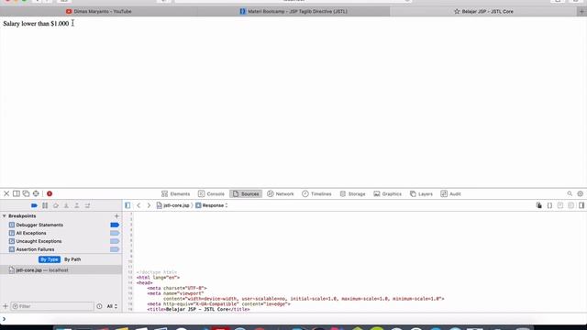Close the Web Inspector panel
The image size is (587, 330).
click(x=6, y=193)
